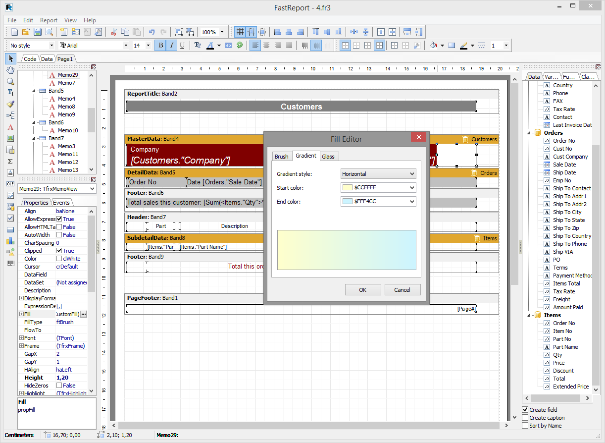Click the Start color swatch
Screen dimensions: 605x443
(348, 188)
